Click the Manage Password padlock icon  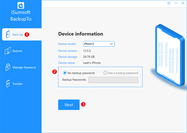(x=8, y=67)
